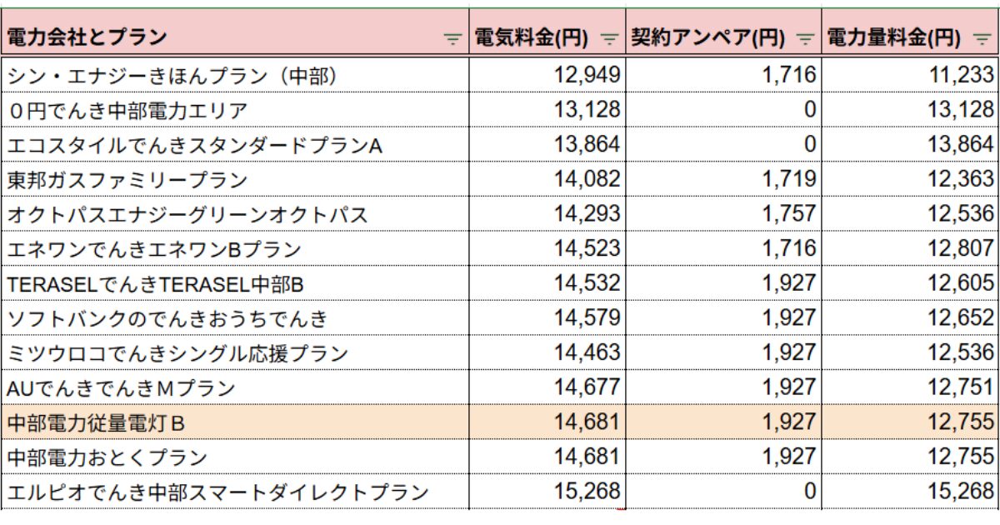Viewport: 1000px width, 525px height.
Task: Click the 契約アンペア(円) header text
Action: point(708,37)
